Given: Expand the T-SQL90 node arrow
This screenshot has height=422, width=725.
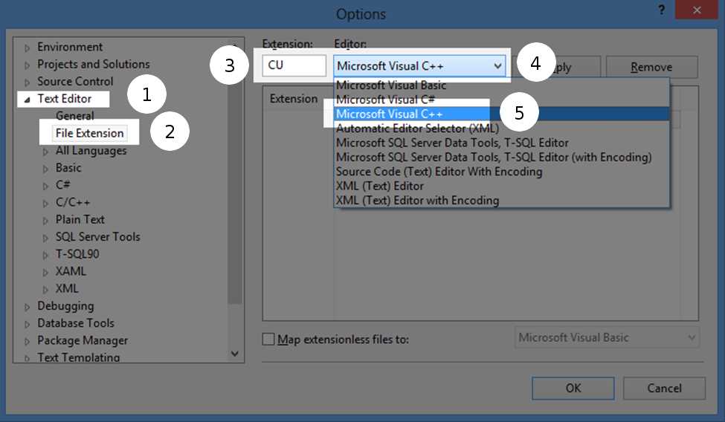Looking at the screenshot, I should tap(45, 255).
